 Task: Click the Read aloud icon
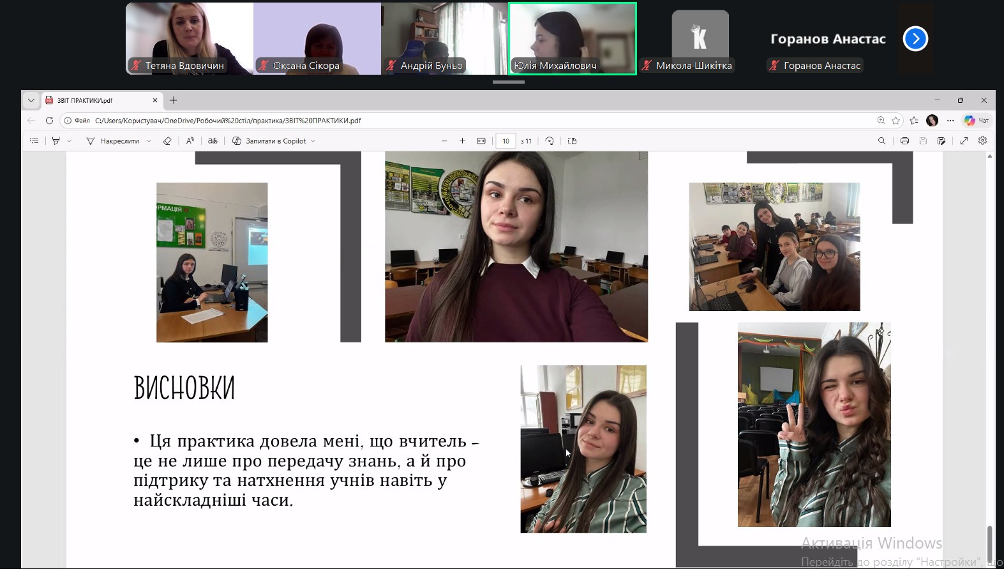coord(190,141)
